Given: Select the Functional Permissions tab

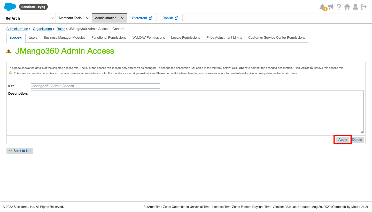Looking at the screenshot, I should coord(109,38).
